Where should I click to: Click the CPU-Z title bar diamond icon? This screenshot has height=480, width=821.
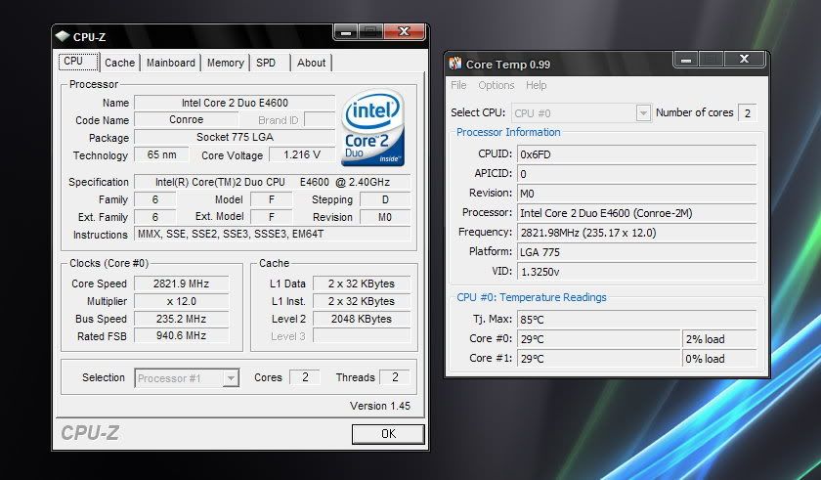pyautogui.click(x=63, y=36)
